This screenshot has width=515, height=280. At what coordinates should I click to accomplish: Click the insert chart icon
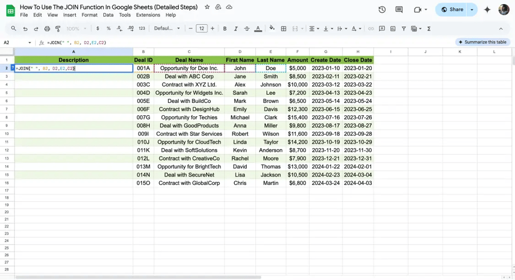click(x=393, y=29)
